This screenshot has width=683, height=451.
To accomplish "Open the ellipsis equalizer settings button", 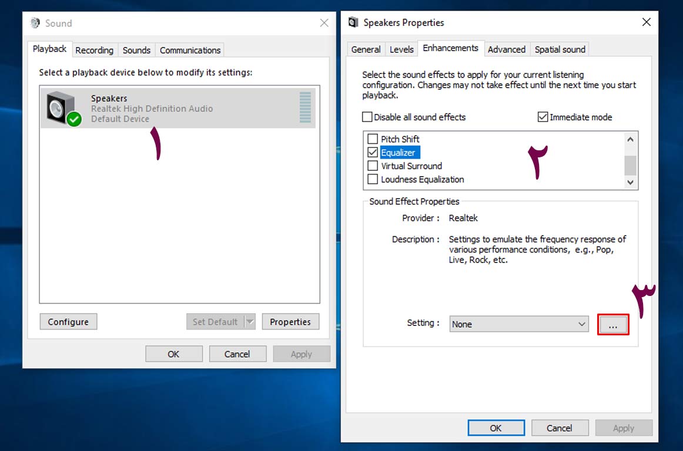I will (x=613, y=325).
